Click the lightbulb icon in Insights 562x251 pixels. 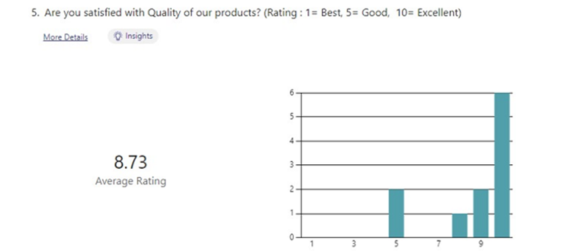[117, 36]
